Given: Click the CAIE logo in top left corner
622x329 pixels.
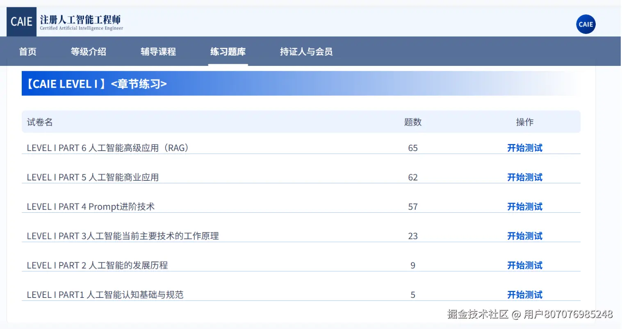Looking at the screenshot, I should [21, 21].
